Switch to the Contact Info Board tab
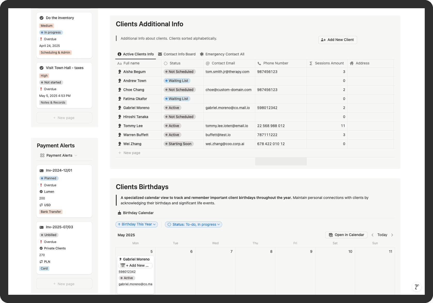 click(177, 54)
